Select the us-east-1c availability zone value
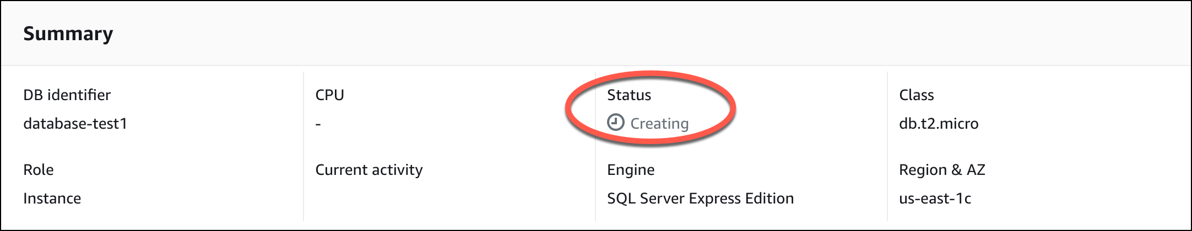Image resolution: width=1192 pixels, height=231 pixels. (935, 199)
